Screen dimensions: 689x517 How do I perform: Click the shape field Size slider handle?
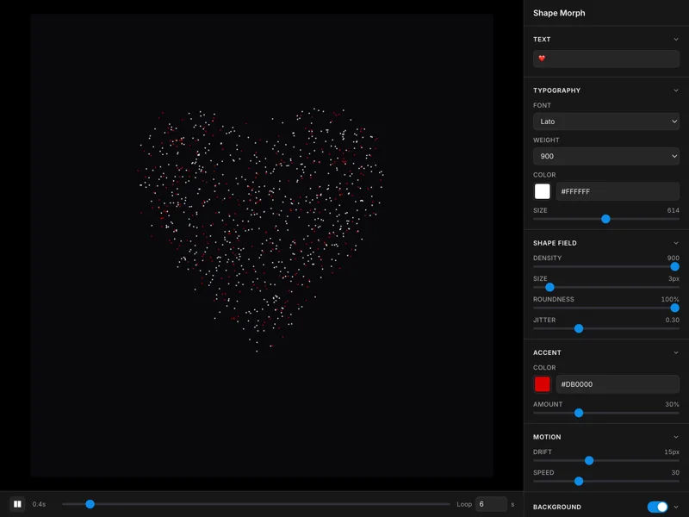549,287
